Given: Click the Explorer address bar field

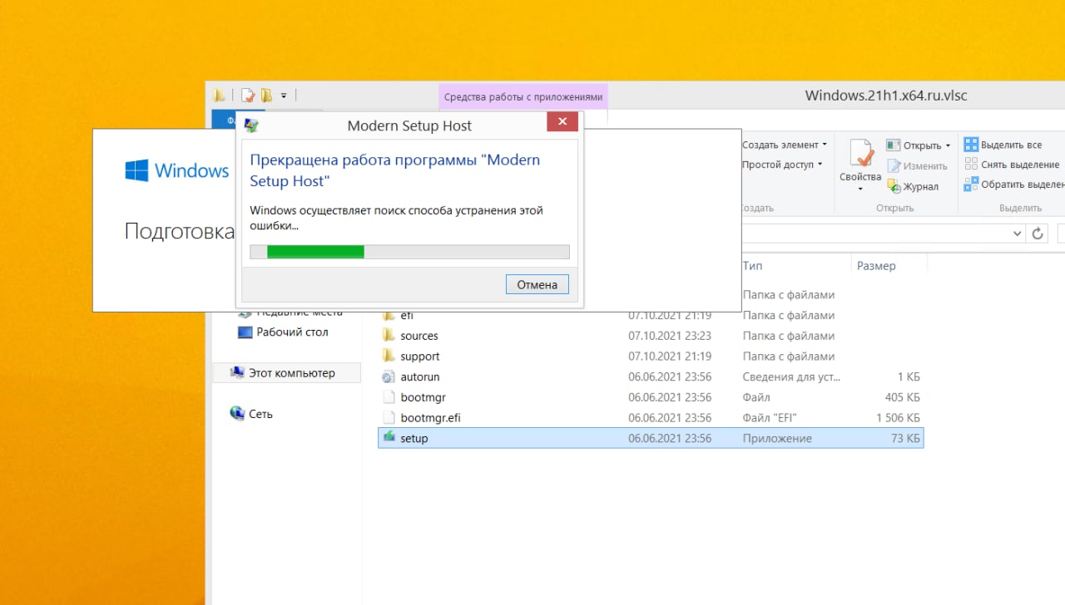Looking at the screenshot, I should [874, 234].
